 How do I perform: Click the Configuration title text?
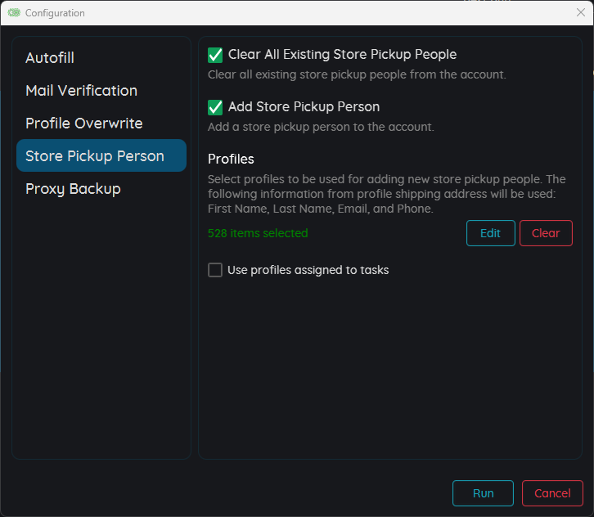click(55, 13)
